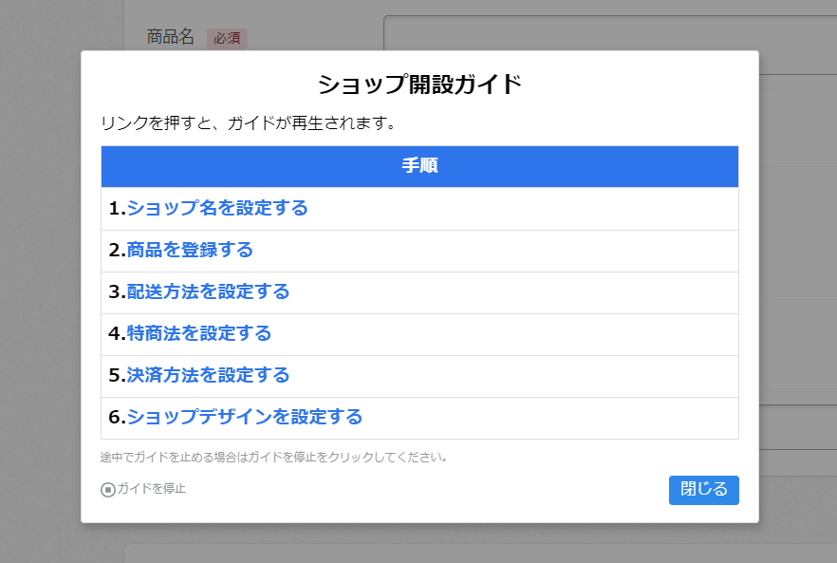
Task: Click the 商品名 field label
Action: 170,37
